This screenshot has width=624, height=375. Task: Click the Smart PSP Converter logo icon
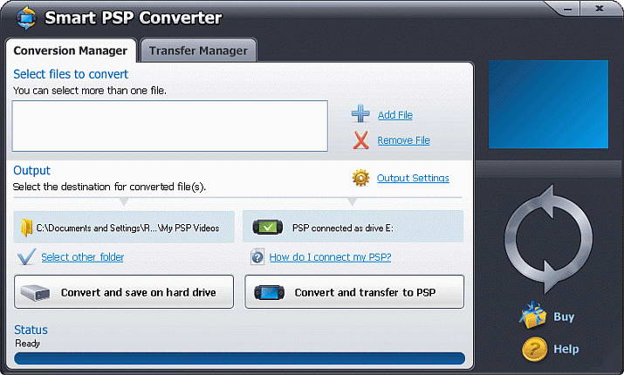(x=26, y=18)
